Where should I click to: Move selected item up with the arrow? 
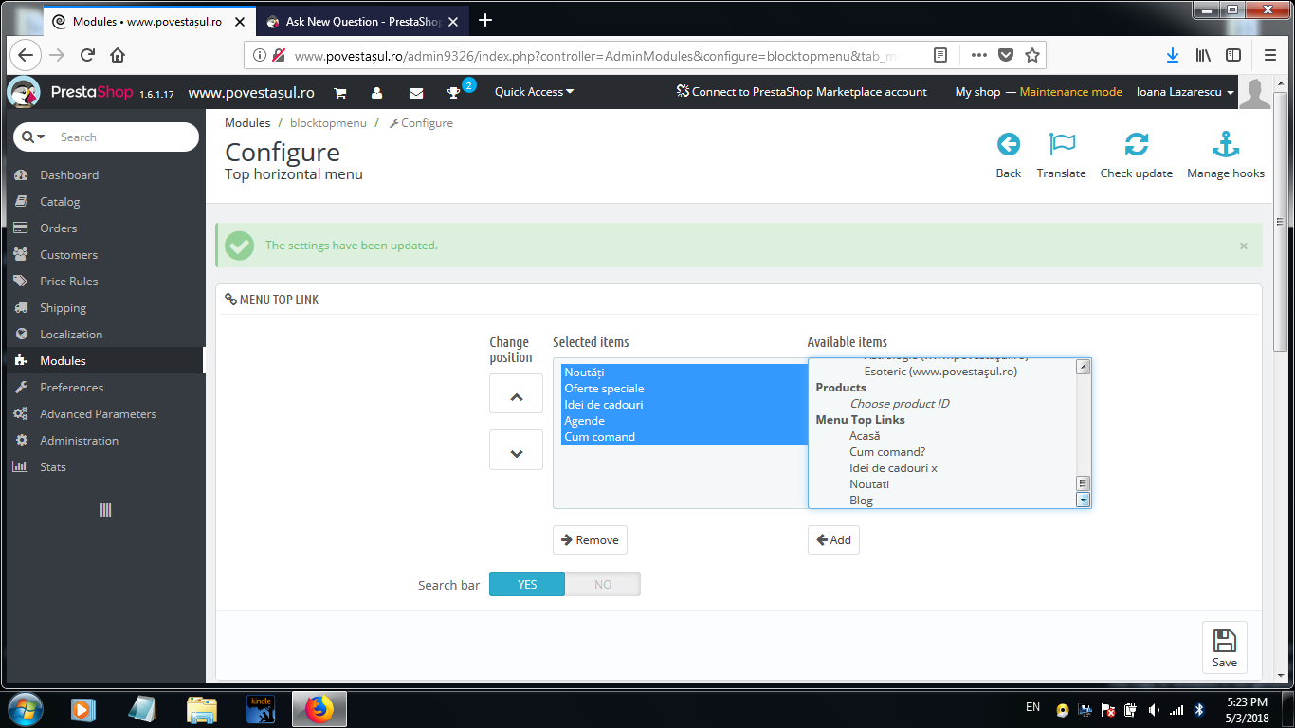[x=516, y=393]
